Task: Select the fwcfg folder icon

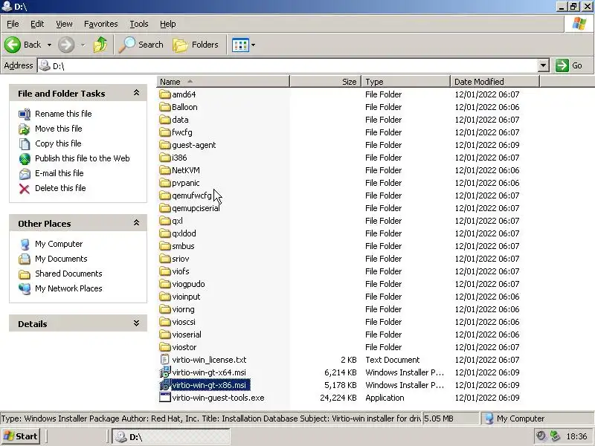Action: 164,132
